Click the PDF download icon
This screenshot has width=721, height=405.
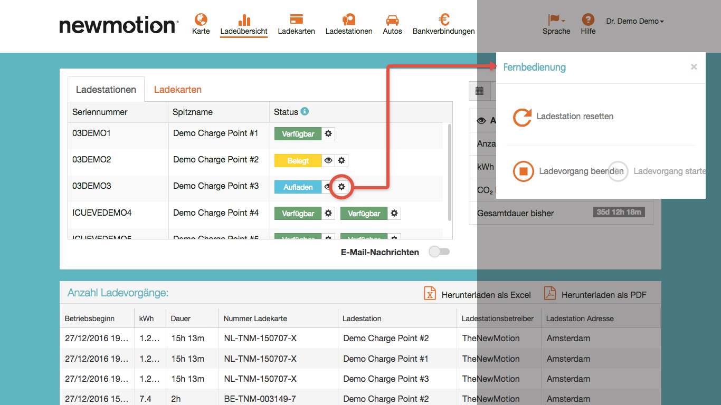coord(550,293)
